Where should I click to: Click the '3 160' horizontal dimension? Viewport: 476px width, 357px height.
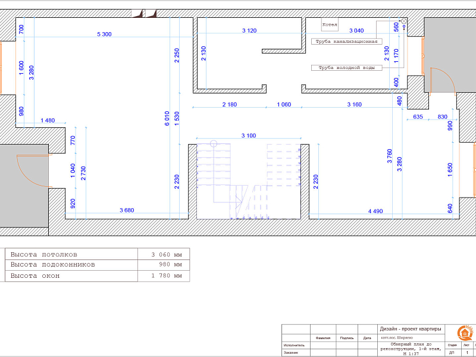point(354,105)
